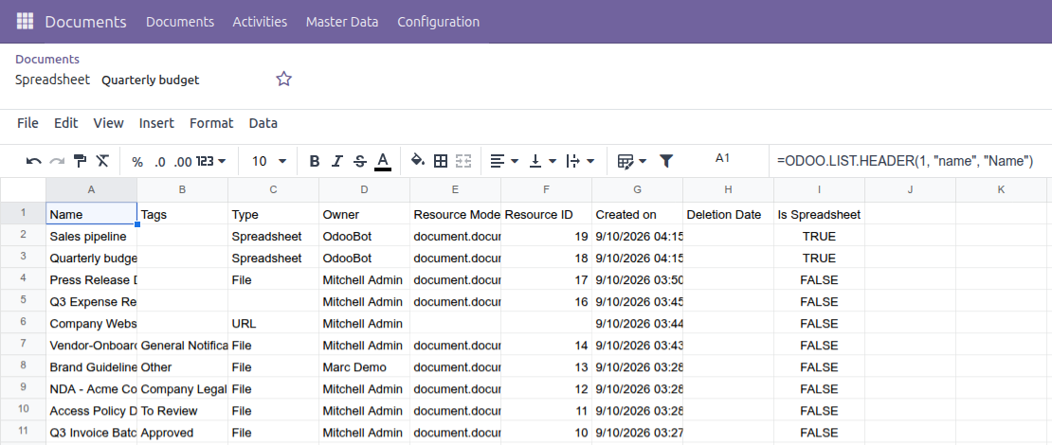Image resolution: width=1052 pixels, height=445 pixels.
Task: Toggle italic formatting
Action: pos(337,162)
